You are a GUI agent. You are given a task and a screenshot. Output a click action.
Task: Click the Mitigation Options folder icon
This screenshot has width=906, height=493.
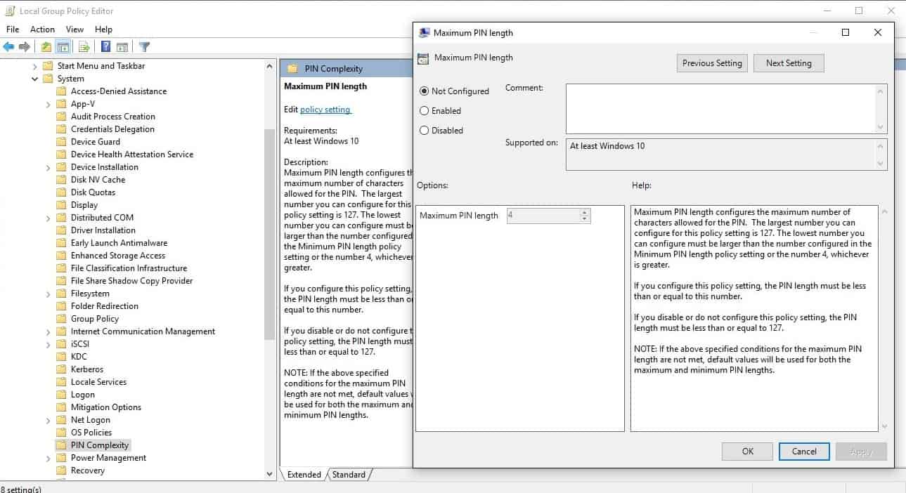[61, 407]
